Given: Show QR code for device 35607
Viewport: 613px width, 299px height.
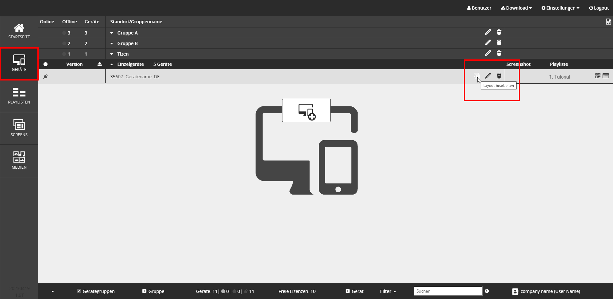Looking at the screenshot, I should pyautogui.click(x=598, y=76).
